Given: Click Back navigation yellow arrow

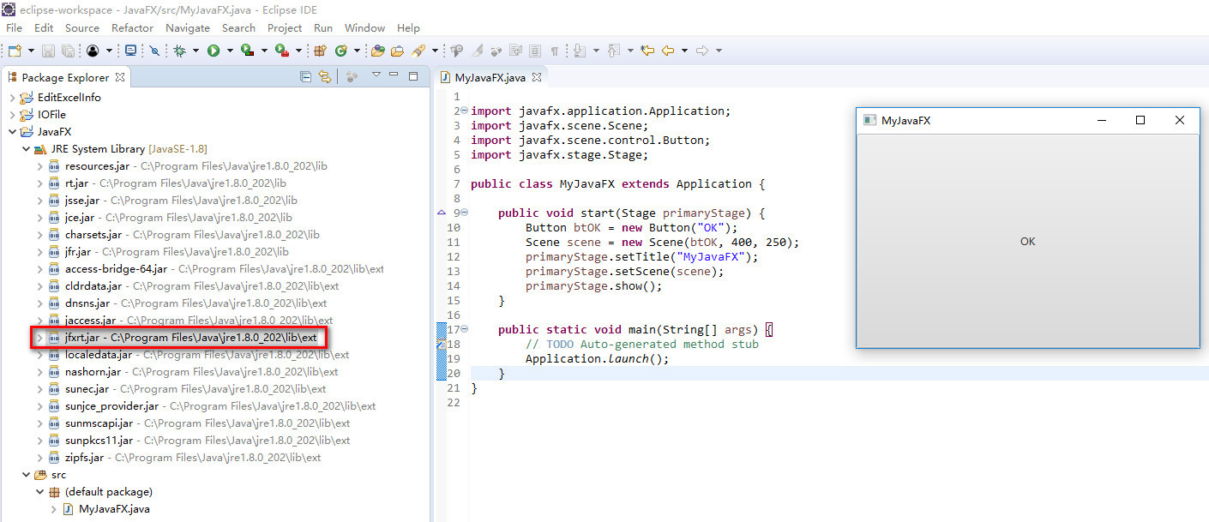Looking at the screenshot, I should click(667, 51).
